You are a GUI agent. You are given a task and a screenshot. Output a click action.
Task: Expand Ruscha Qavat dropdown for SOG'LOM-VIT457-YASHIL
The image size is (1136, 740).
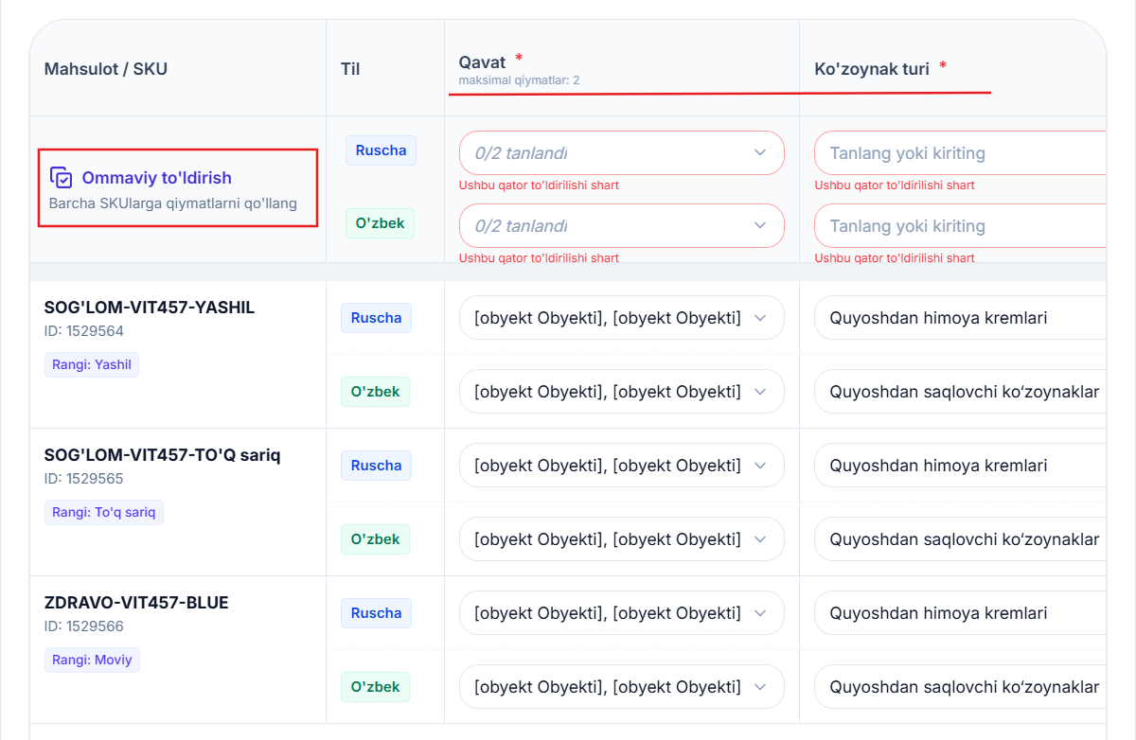coord(622,318)
